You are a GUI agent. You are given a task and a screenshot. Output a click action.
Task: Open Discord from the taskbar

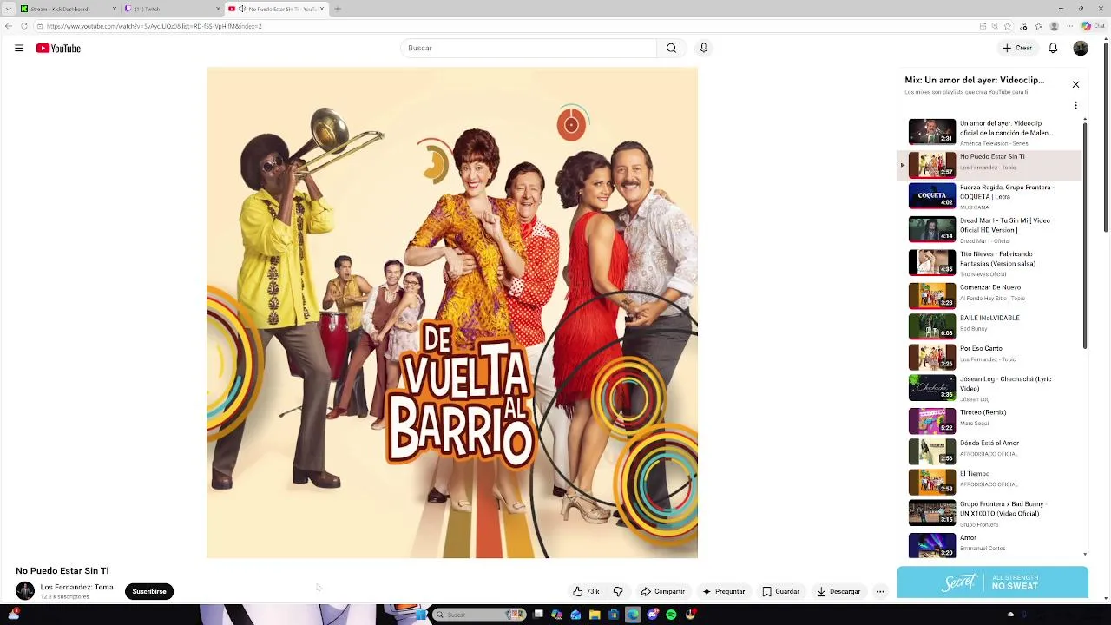[x=653, y=615]
